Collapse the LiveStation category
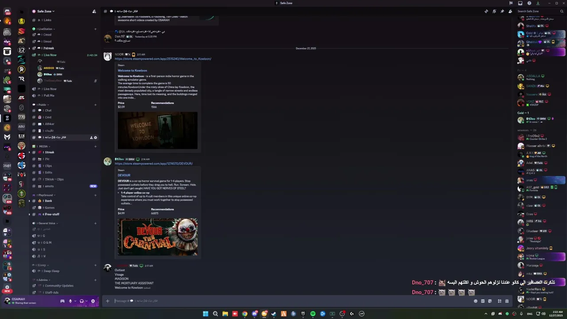The image size is (567, 319). point(43,29)
